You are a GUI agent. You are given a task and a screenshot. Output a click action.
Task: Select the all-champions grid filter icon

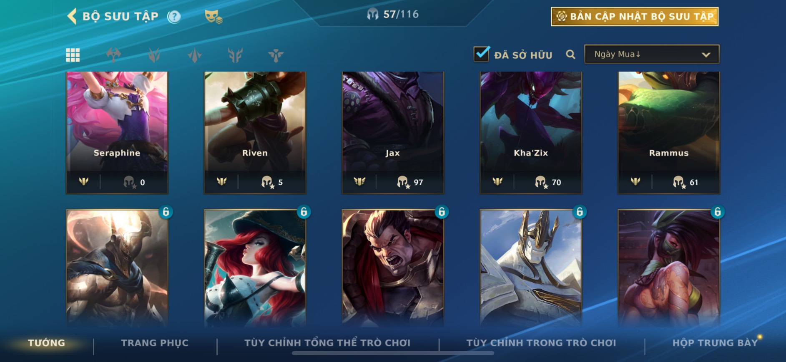pyautogui.click(x=73, y=55)
